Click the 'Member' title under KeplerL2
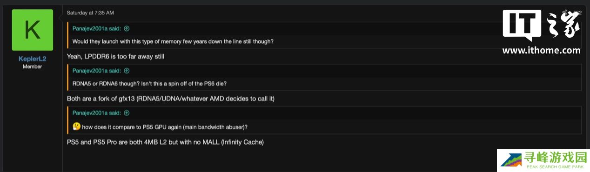Viewport: 590px width, 172px height. [32, 66]
